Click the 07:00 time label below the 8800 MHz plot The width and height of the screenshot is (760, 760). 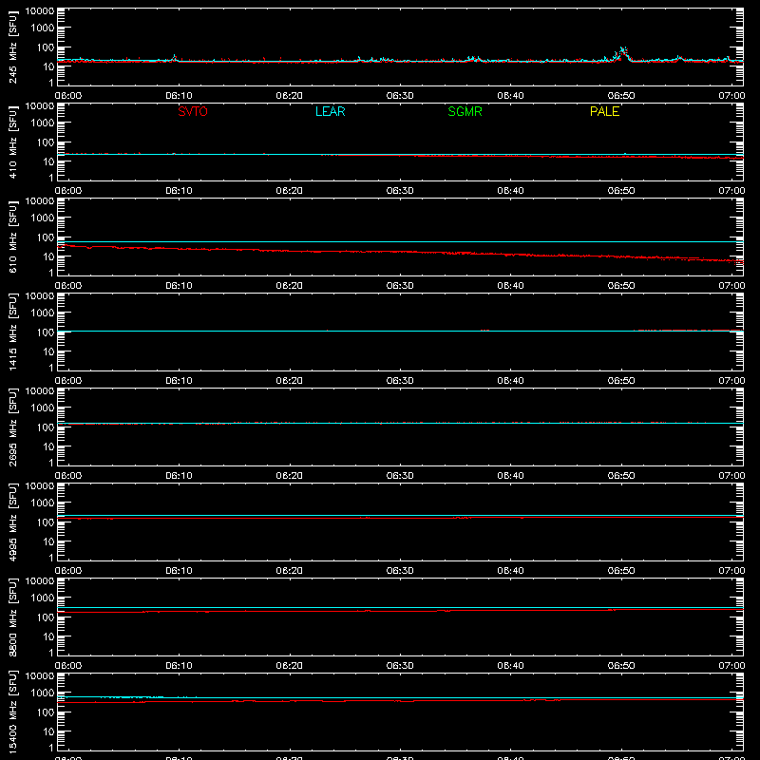tap(731, 666)
